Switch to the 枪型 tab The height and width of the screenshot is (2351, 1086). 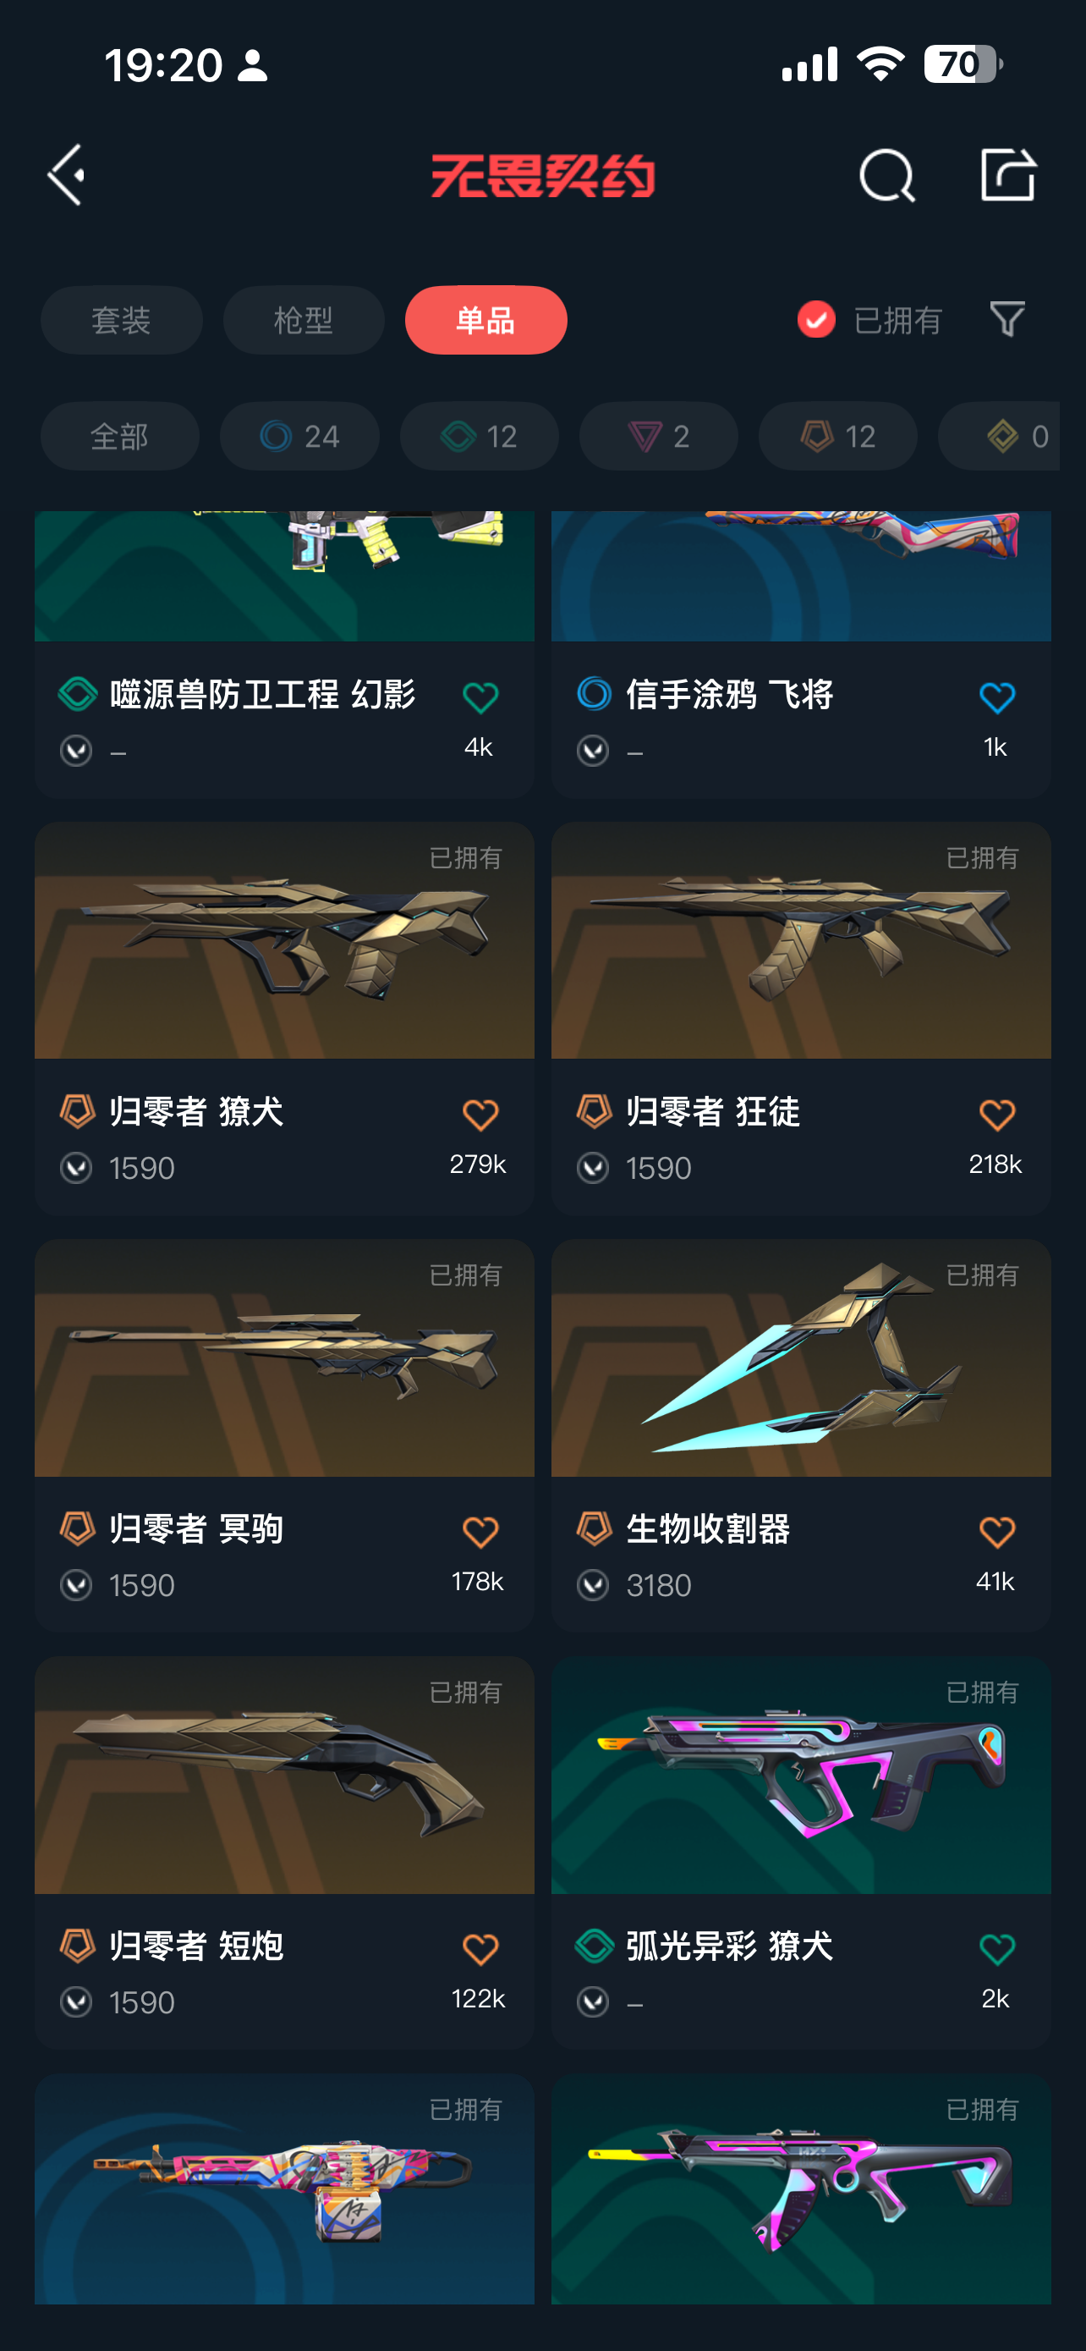(304, 321)
